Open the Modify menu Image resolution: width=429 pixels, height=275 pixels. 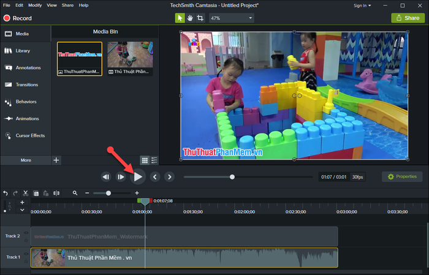coord(35,5)
